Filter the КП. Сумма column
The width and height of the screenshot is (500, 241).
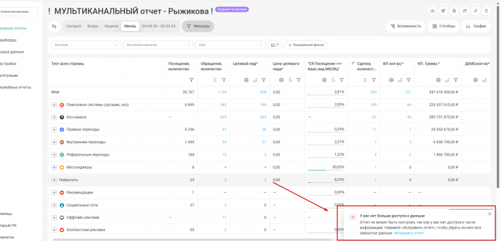(456, 80)
